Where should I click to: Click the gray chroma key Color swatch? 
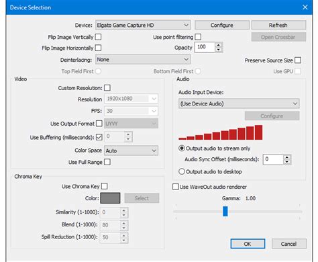(x=110, y=198)
